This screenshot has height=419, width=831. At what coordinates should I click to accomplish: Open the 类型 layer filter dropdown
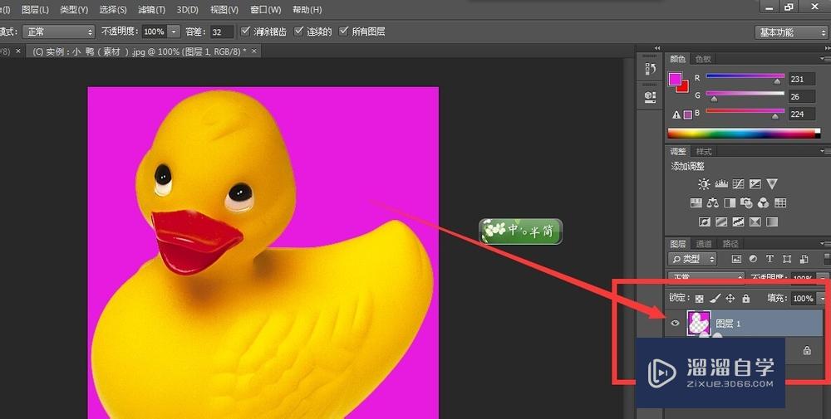point(692,259)
